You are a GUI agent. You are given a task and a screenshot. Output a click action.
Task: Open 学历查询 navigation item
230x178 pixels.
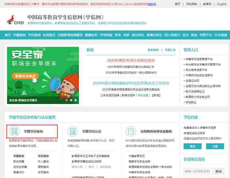[34, 35]
